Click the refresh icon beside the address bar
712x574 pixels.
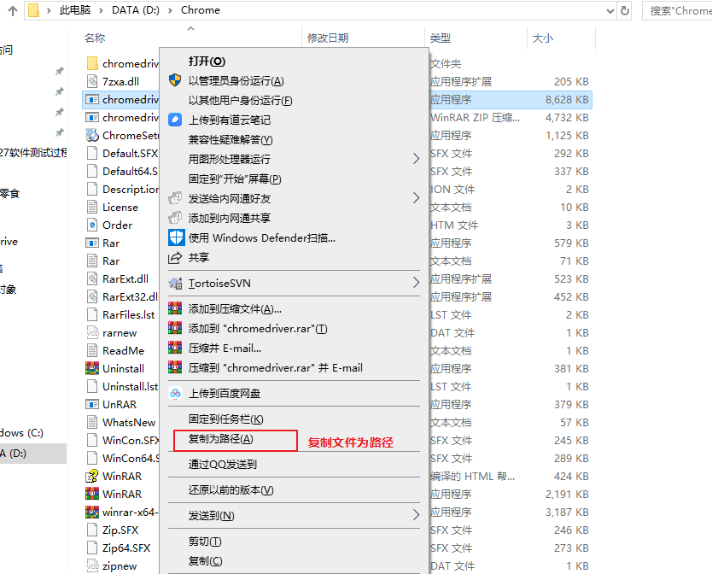(x=624, y=10)
